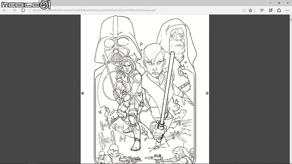
Task: Open More actions ellipsis menu
Action: [x=288, y=11]
